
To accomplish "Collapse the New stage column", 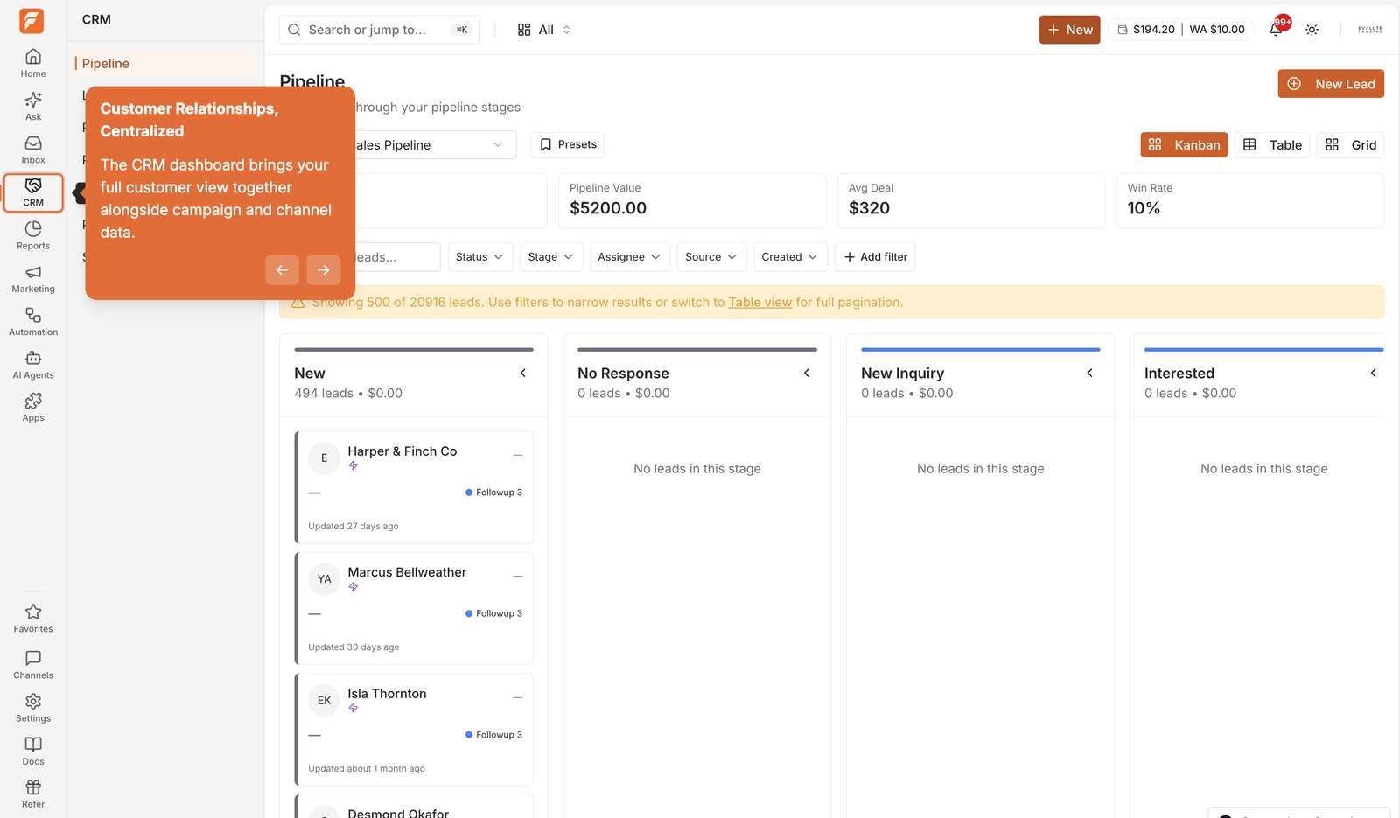I will [x=523, y=374].
